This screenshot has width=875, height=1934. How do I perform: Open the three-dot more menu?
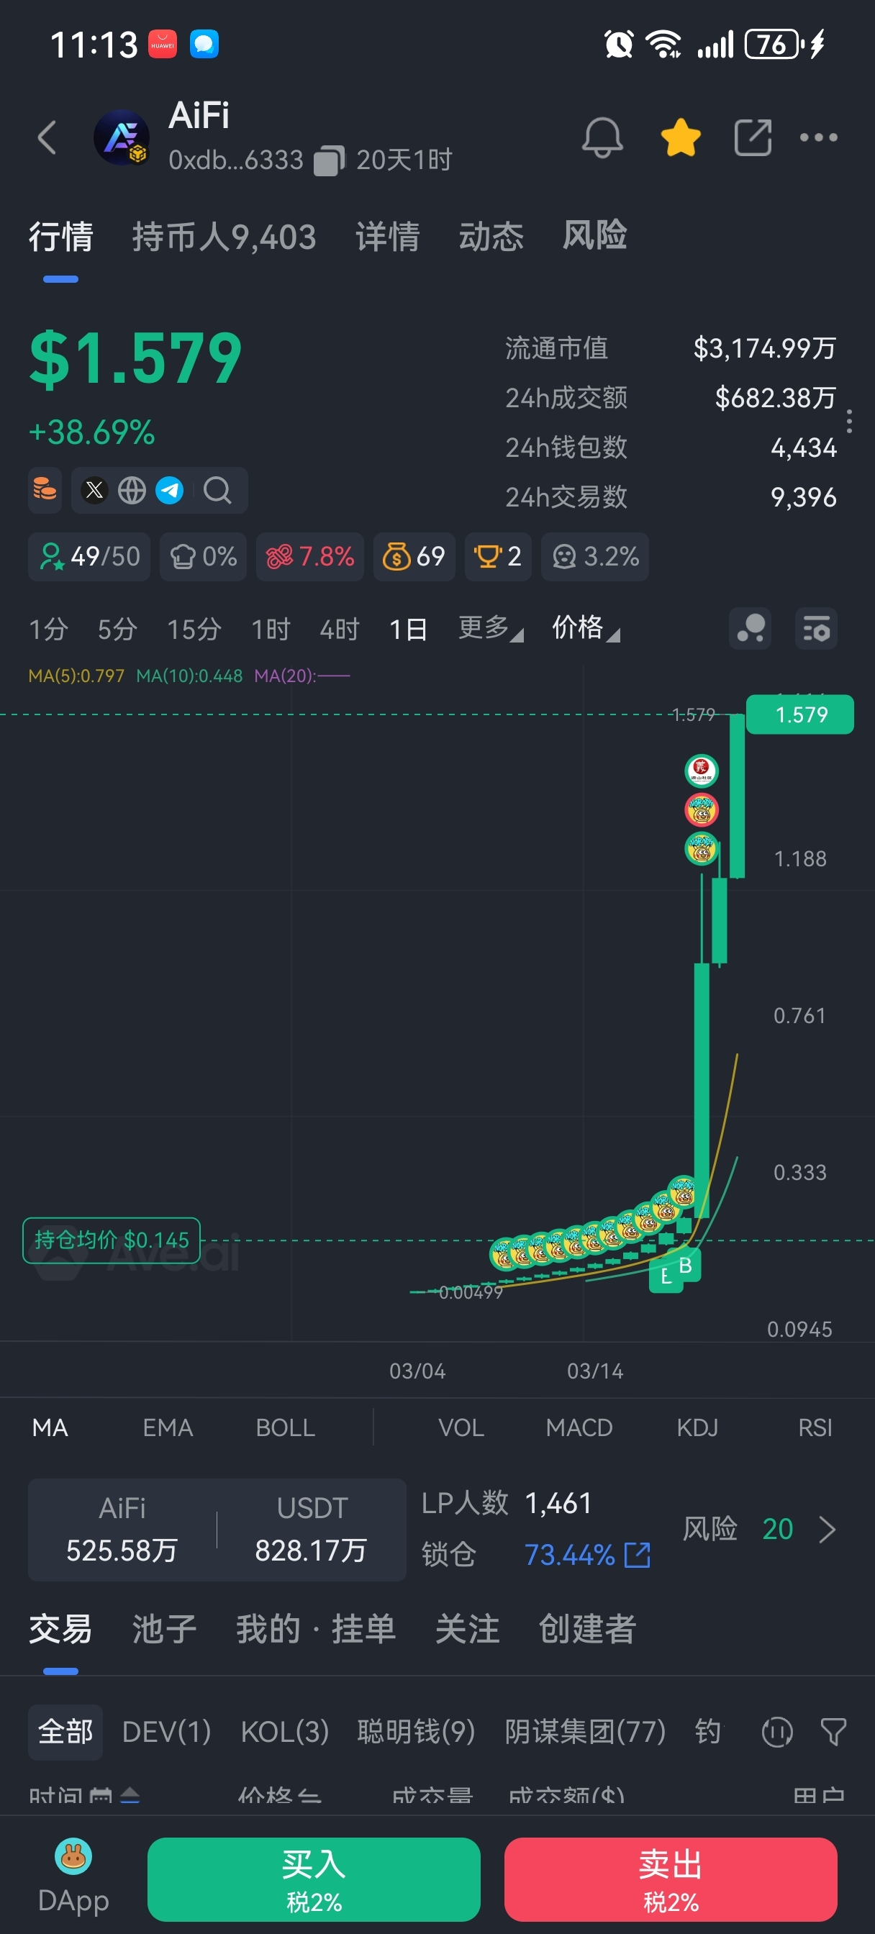(819, 137)
